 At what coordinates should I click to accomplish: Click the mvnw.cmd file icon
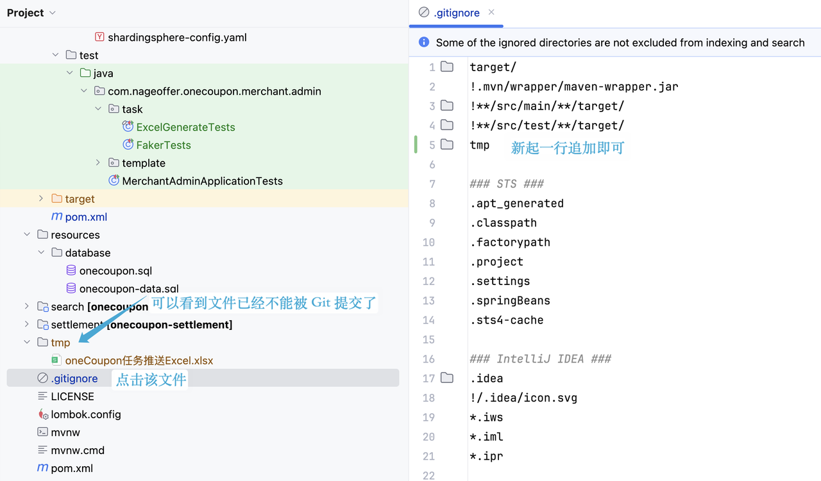pyautogui.click(x=43, y=450)
